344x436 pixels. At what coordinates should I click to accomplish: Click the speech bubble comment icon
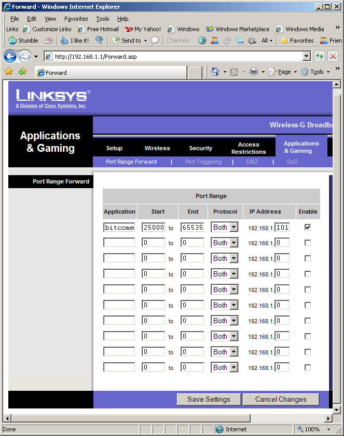(x=155, y=41)
